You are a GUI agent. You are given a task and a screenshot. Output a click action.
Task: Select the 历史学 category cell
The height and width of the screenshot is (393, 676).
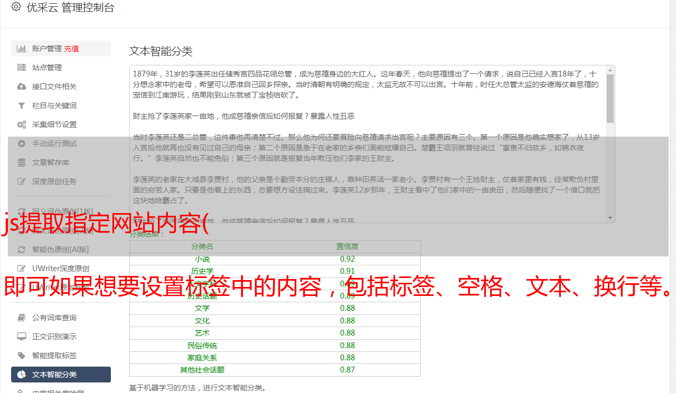click(x=202, y=271)
